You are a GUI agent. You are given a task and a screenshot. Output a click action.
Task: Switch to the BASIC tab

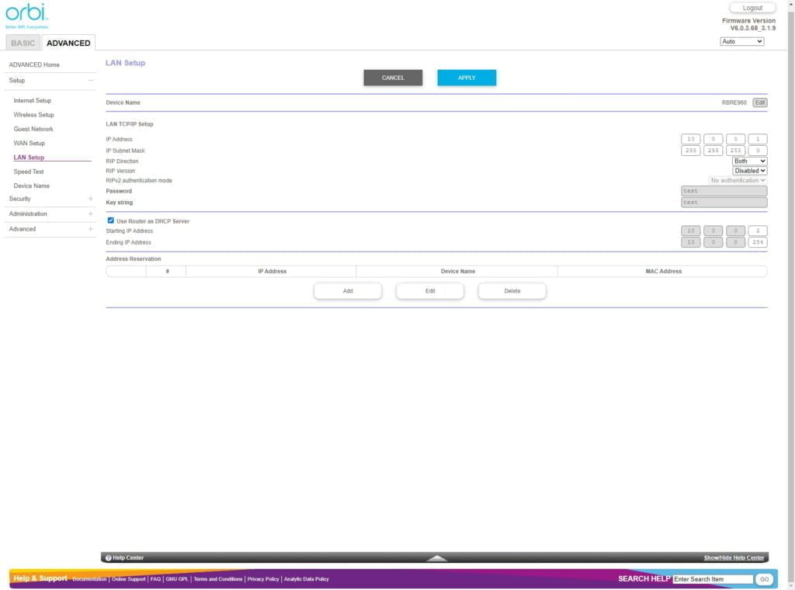pyautogui.click(x=23, y=43)
